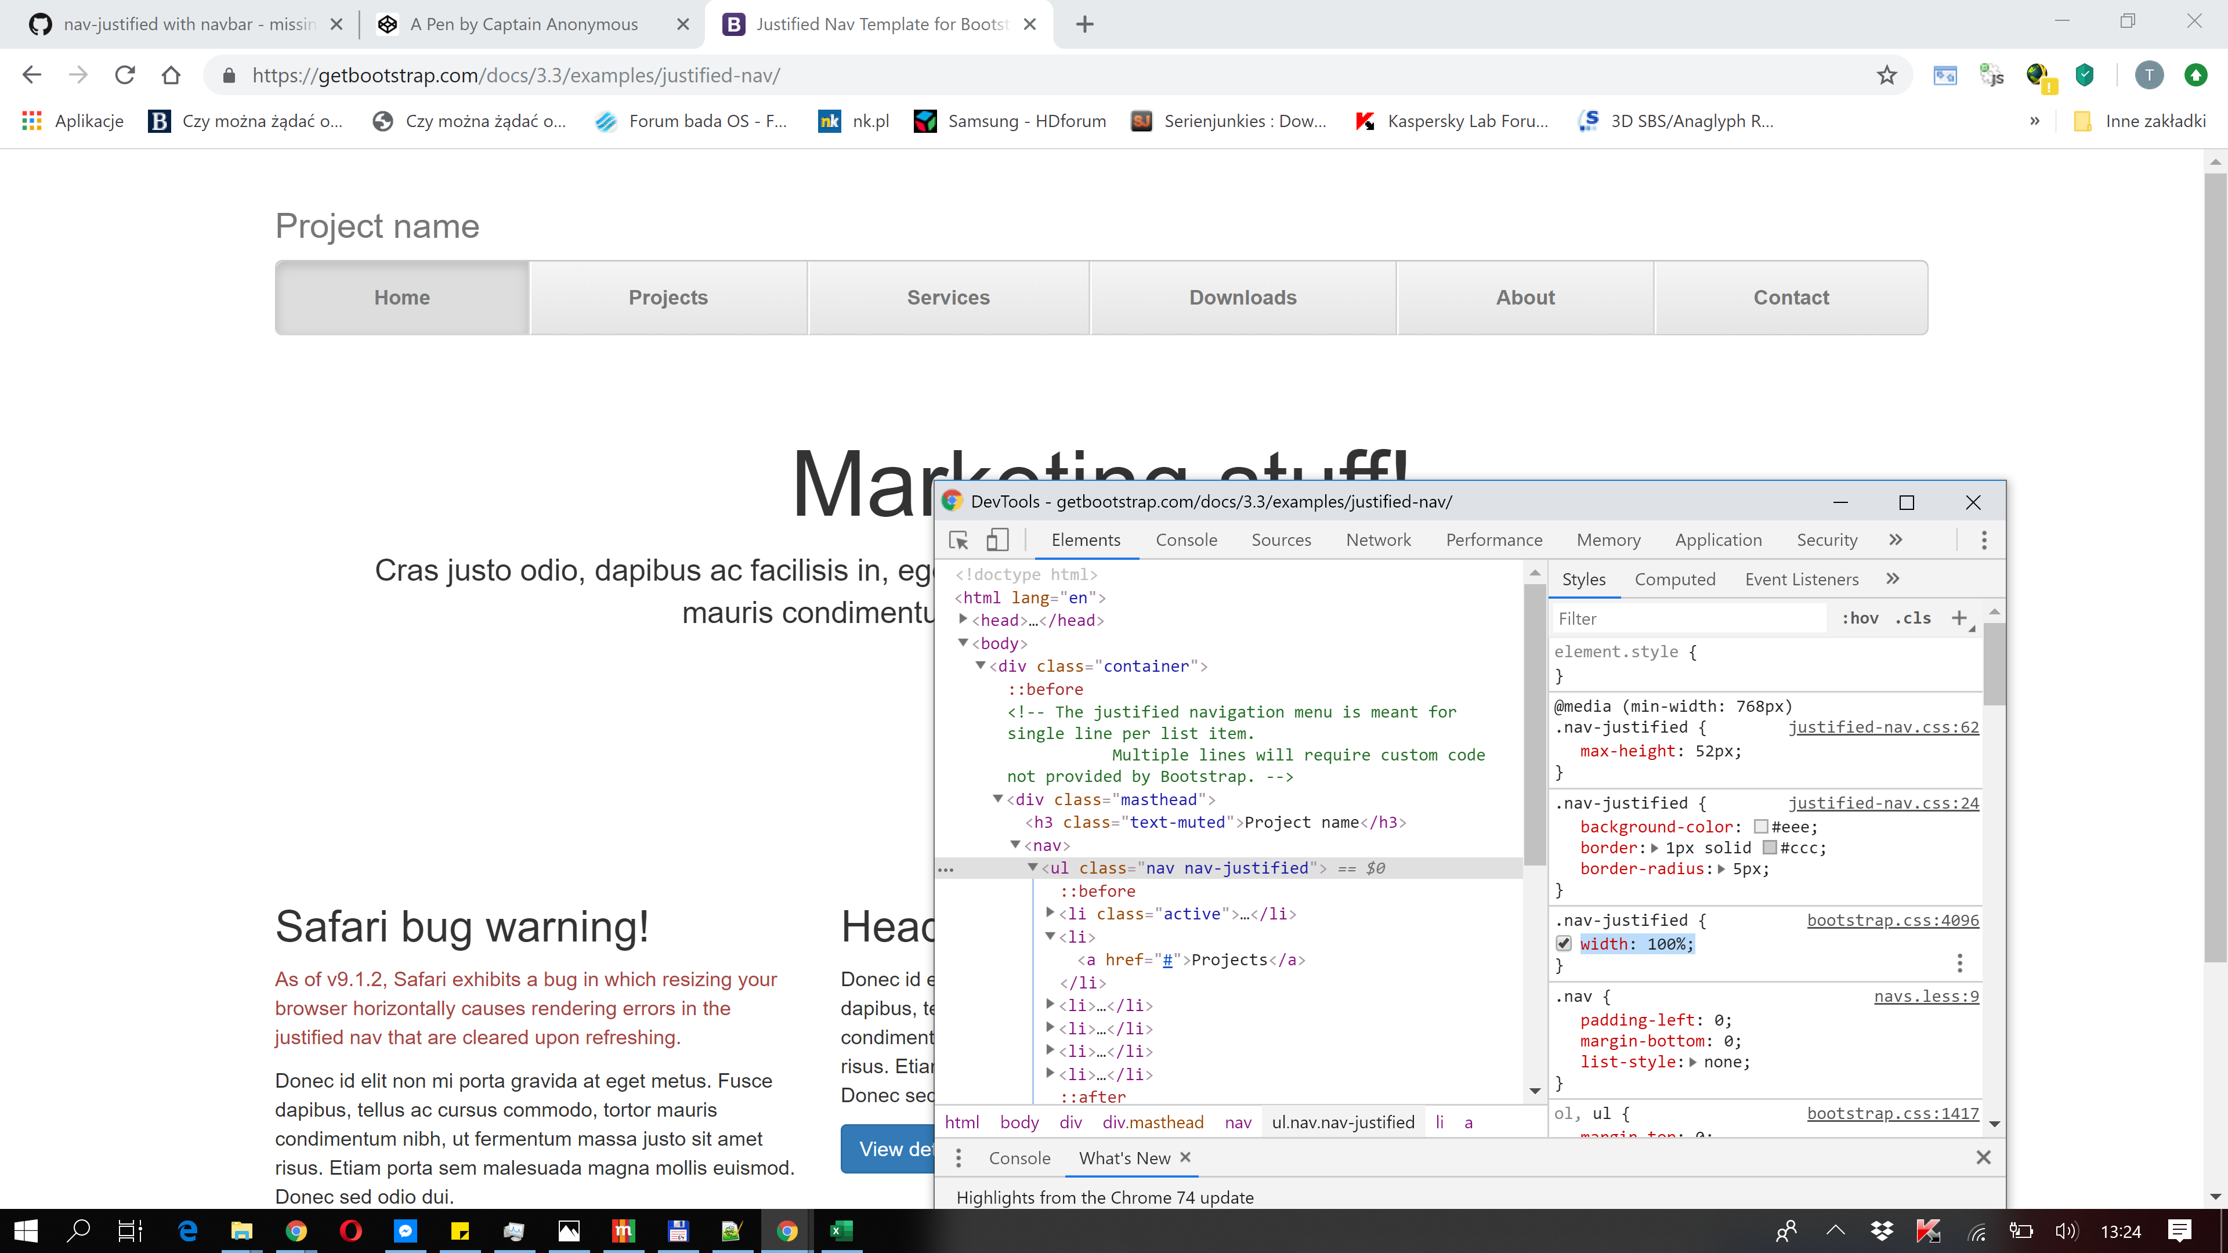Bookmark this page with the star icon

click(x=1886, y=75)
